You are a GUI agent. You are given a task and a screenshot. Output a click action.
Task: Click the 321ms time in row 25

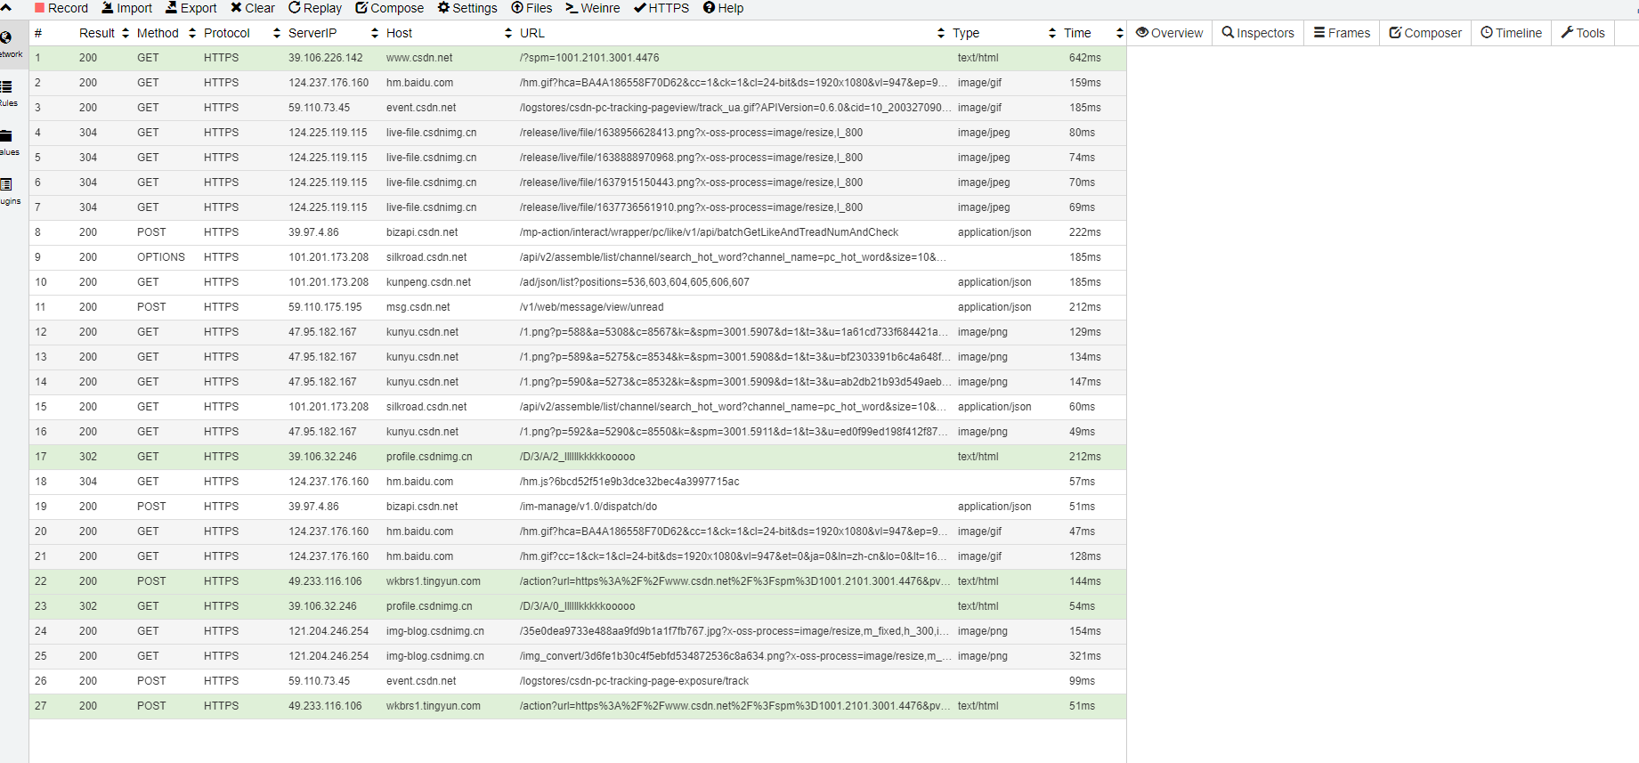pyautogui.click(x=1085, y=656)
